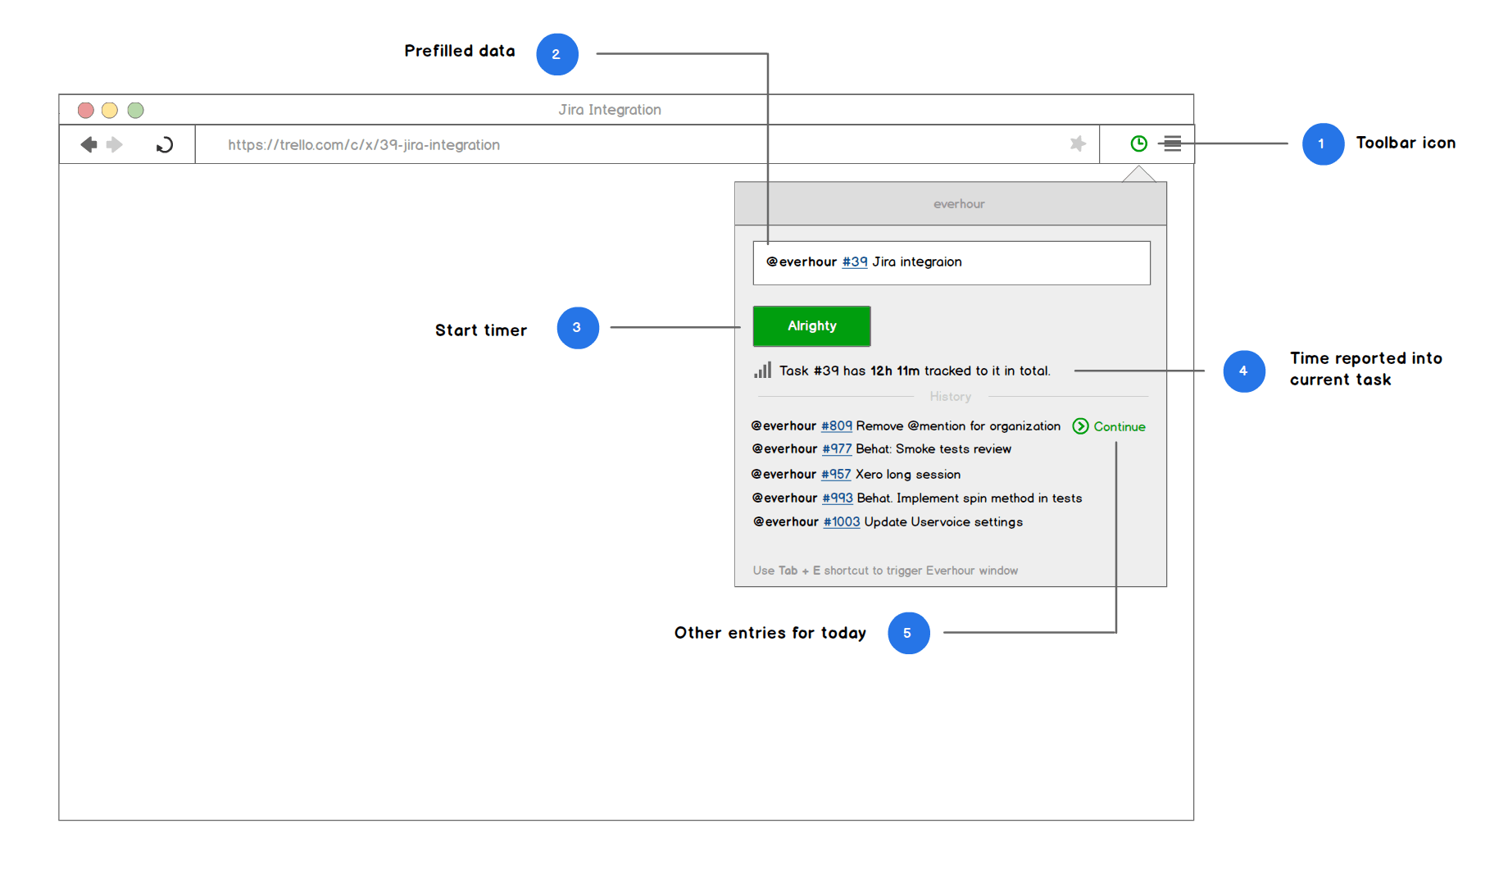Click the red window close button

coord(85,110)
